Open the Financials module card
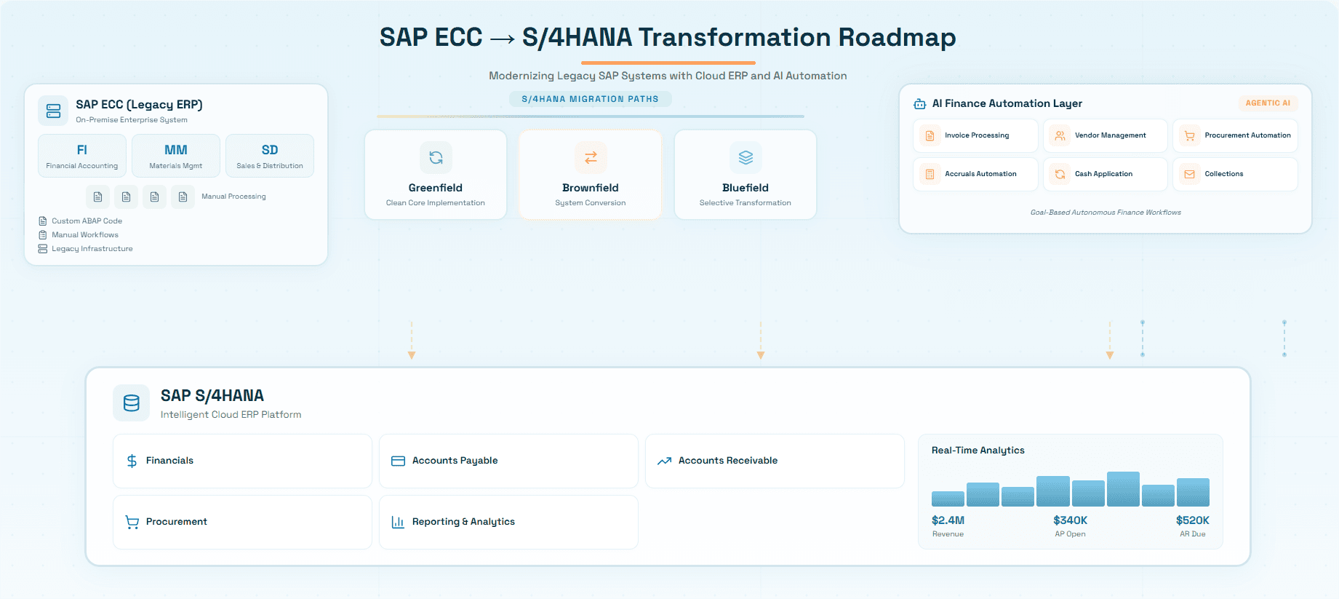Screen dimensions: 1339x599 click(x=242, y=461)
